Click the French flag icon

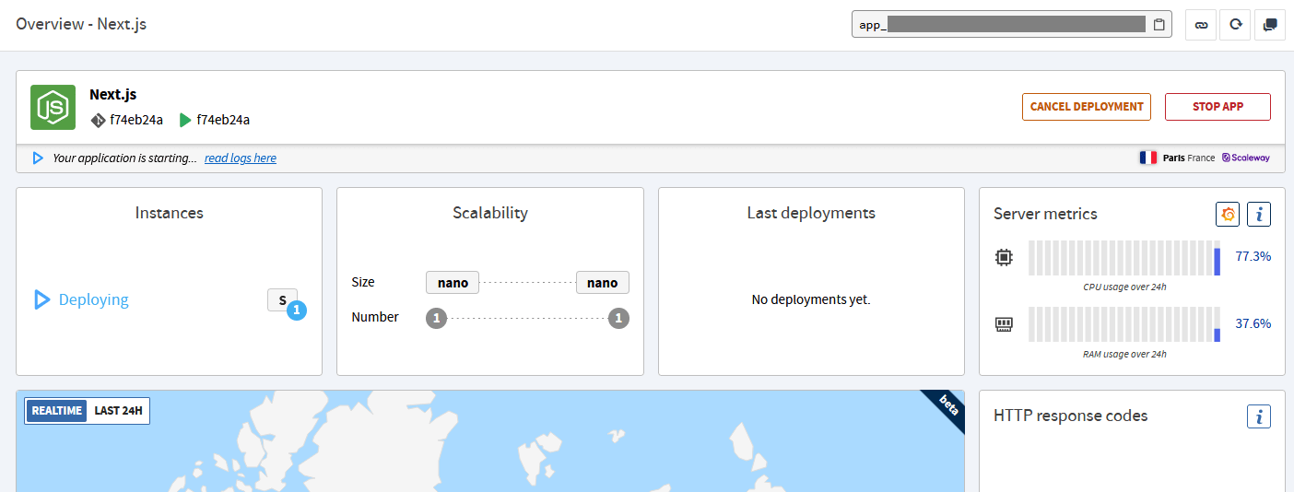pos(1147,158)
